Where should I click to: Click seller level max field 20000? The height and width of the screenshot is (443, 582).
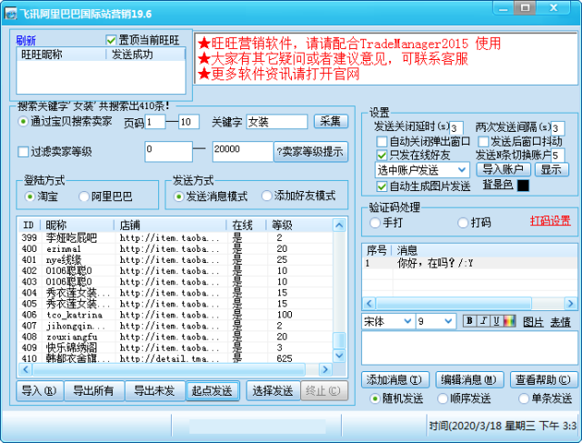point(243,152)
